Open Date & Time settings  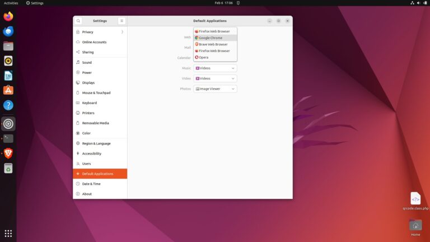(x=100, y=184)
